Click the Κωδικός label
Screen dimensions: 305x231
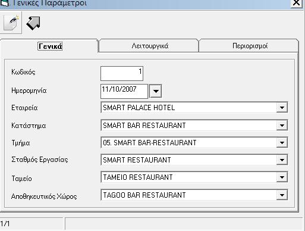pos(23,72)
